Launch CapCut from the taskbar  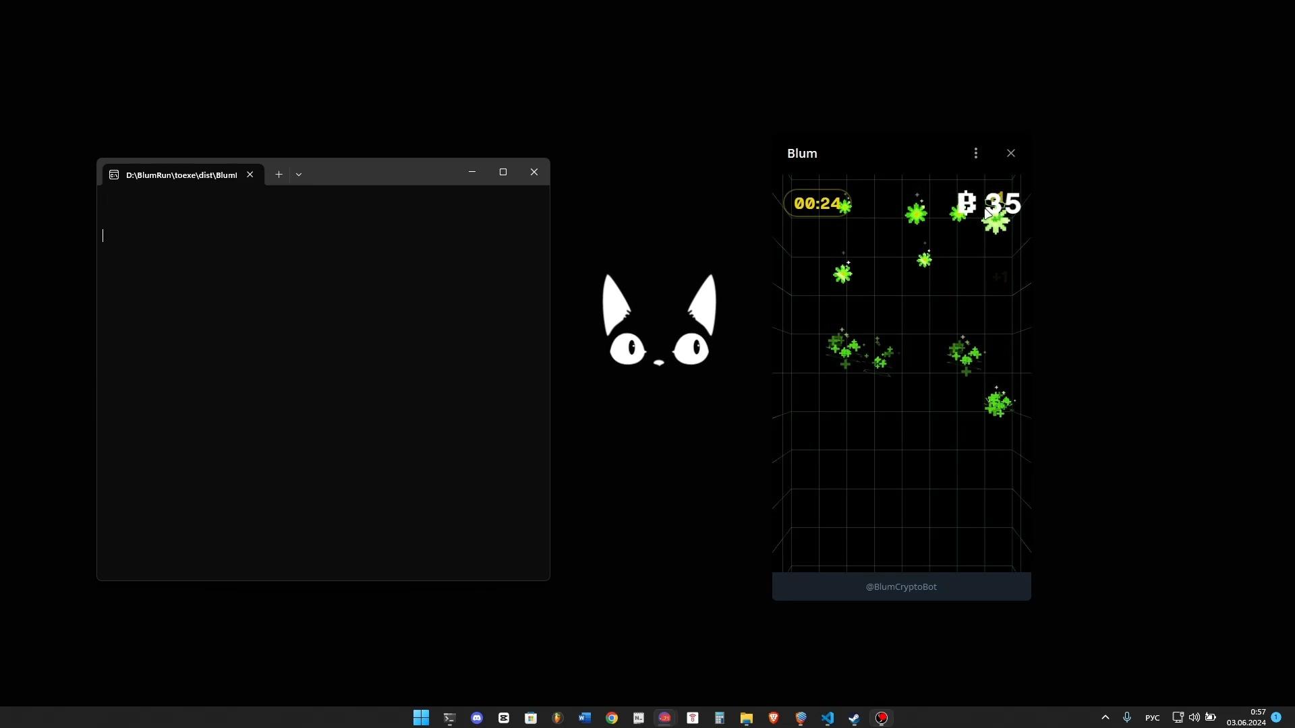504,718
